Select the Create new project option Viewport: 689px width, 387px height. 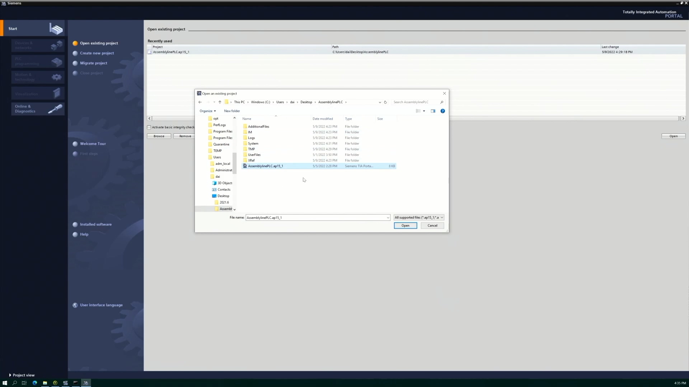coord(97,53)
